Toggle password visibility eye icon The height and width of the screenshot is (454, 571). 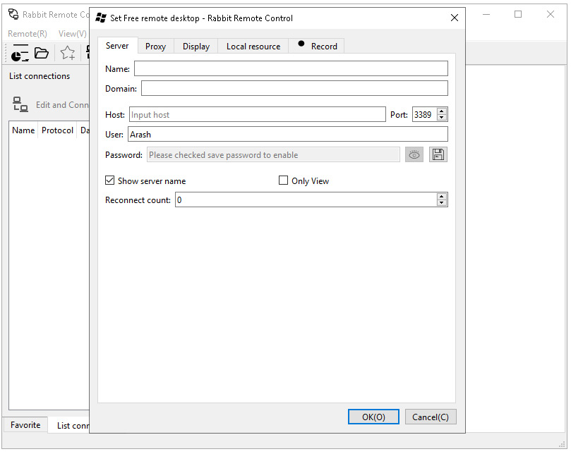[414, 155]
